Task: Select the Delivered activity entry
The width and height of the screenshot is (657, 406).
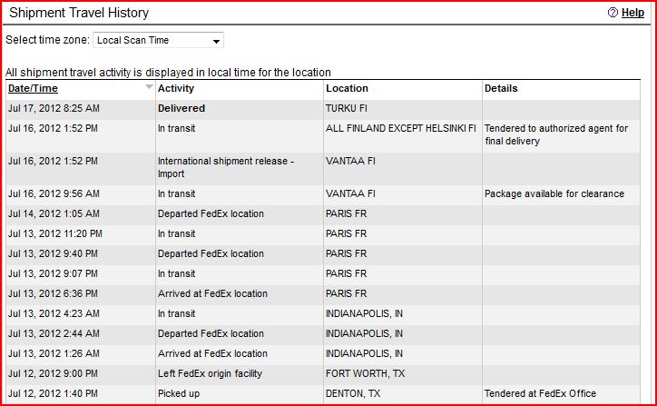Action: [x=181, y=108]
